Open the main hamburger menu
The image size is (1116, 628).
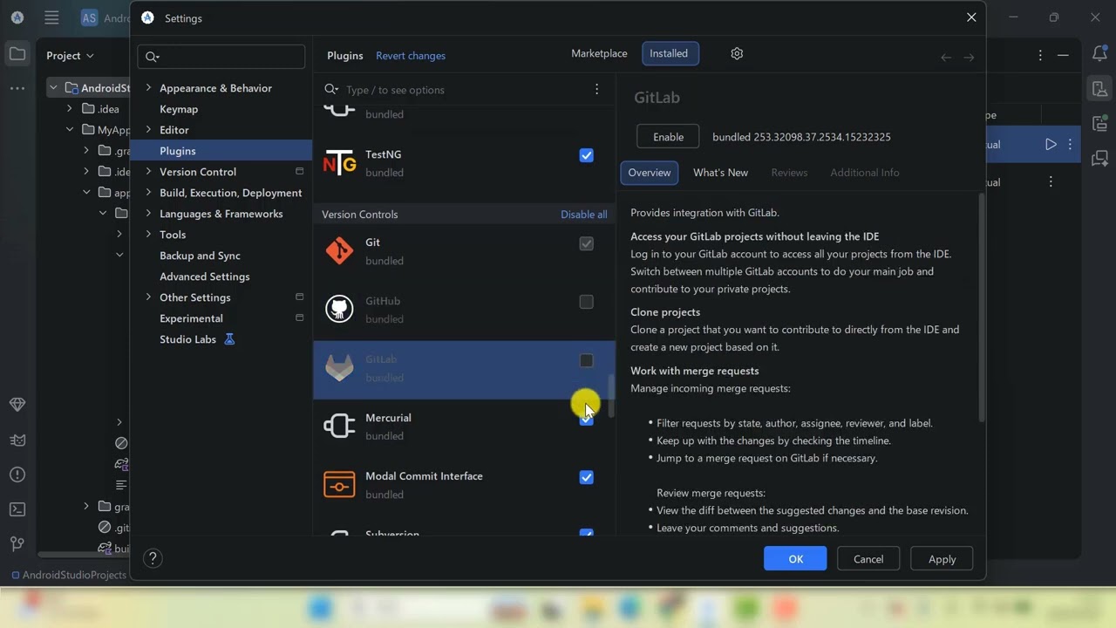[51, 17]
